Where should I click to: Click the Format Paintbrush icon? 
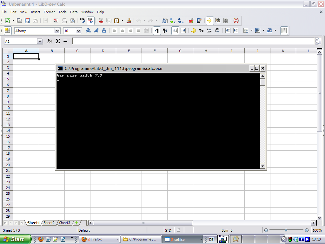129,21
